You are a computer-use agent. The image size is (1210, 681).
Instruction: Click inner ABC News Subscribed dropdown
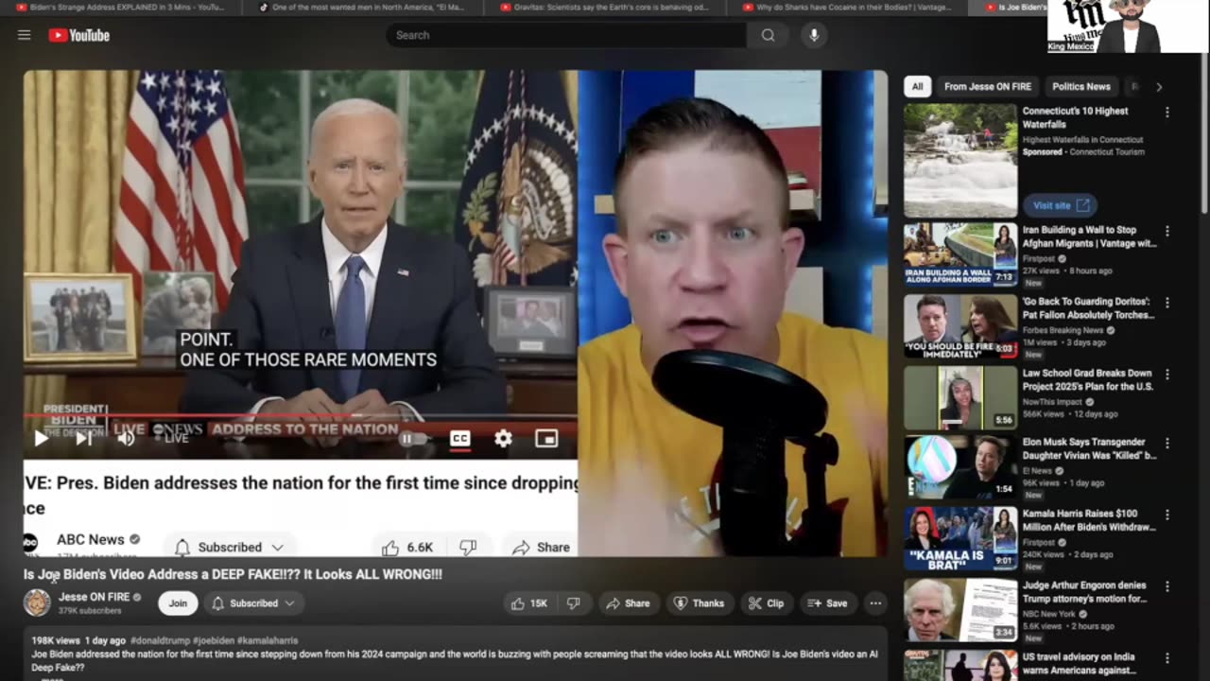click(230, 547)
